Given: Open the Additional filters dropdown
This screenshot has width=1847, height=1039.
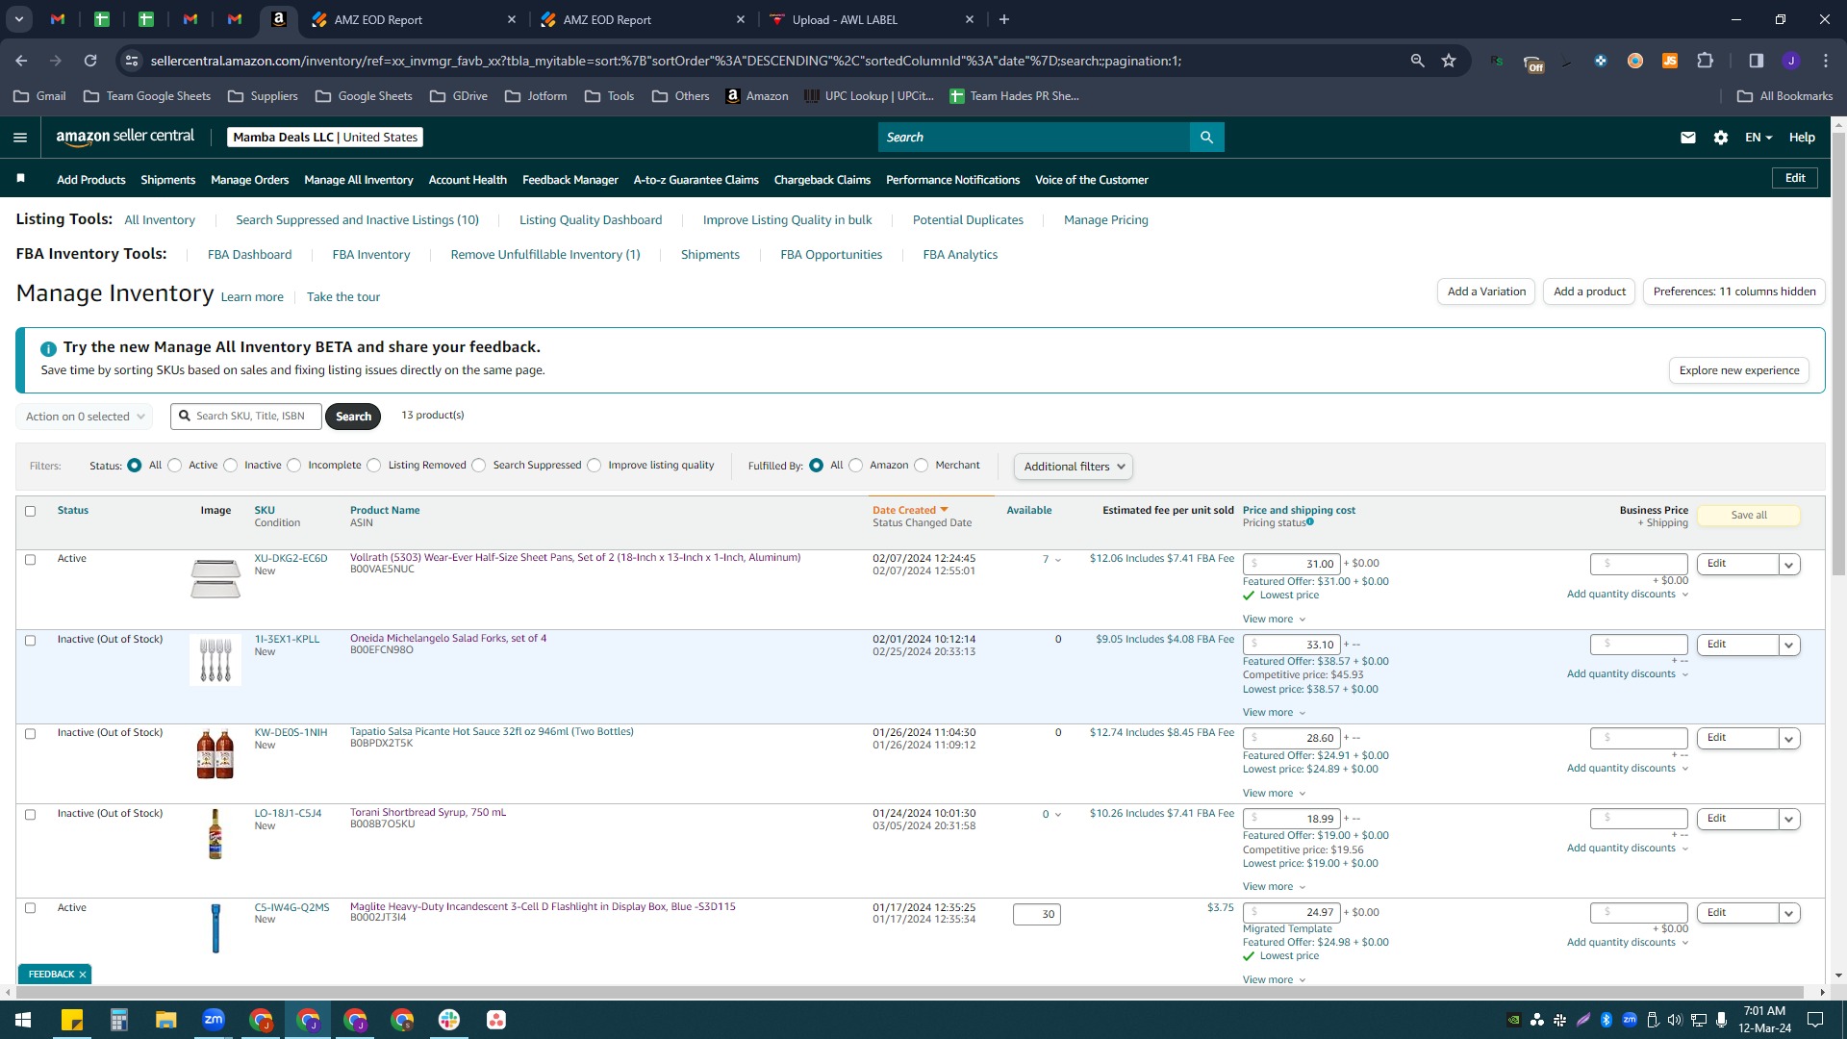Looking at the screenshot, I should pos(1074,467).
